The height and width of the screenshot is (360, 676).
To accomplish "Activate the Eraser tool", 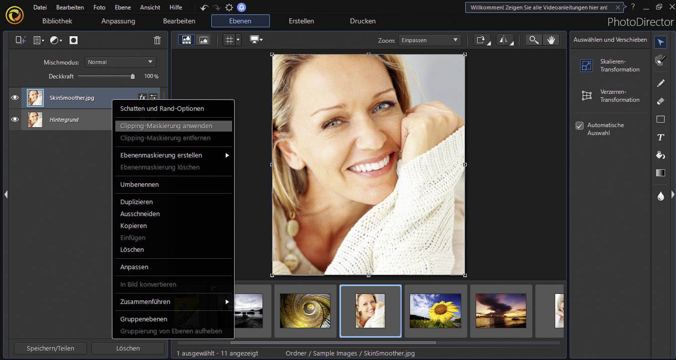I will pos(661,101).
